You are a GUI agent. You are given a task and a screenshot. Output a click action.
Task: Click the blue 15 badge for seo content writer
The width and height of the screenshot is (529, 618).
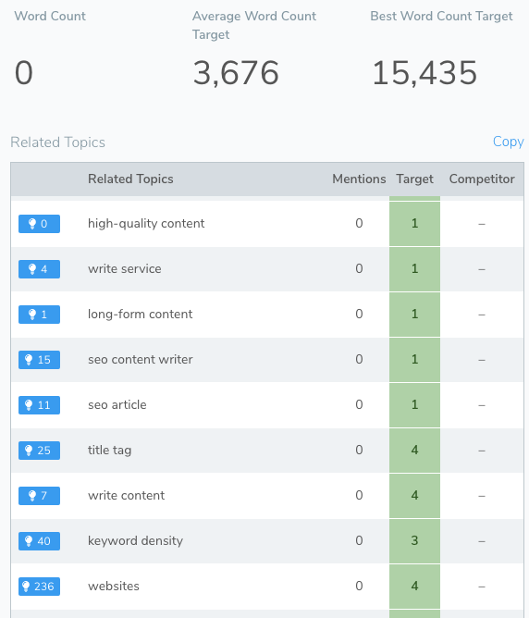[x=39, y=360]
